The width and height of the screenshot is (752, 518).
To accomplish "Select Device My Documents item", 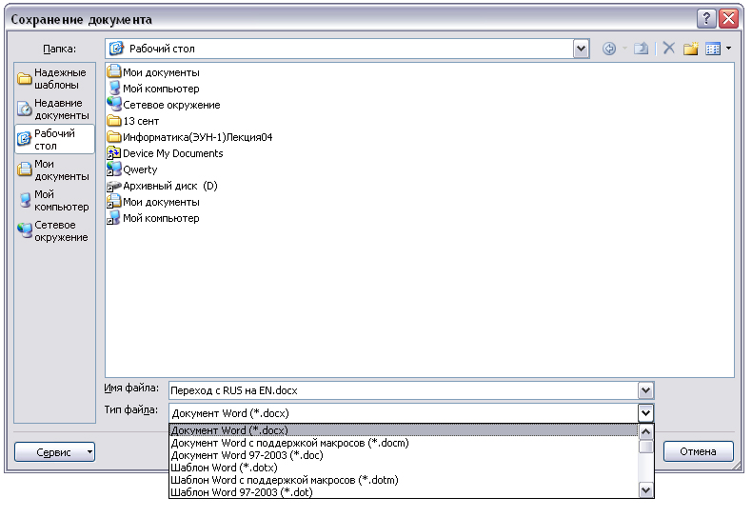I will click(166, 153).
